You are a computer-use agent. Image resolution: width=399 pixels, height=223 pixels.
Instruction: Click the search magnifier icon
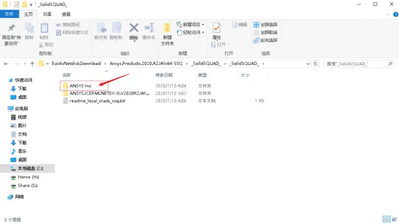(x=391, y=64)
